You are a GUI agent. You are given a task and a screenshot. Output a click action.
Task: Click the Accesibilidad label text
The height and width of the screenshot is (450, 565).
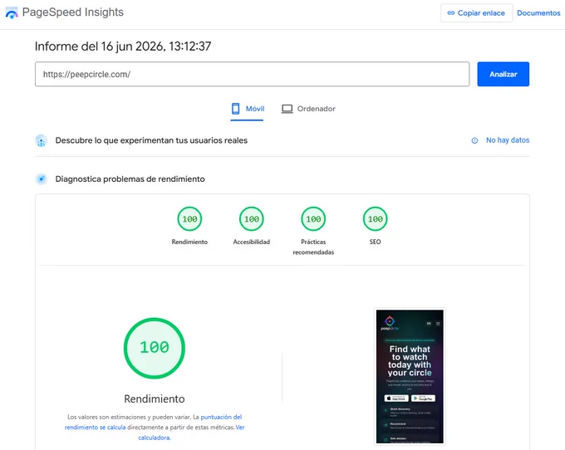[252, 242]
